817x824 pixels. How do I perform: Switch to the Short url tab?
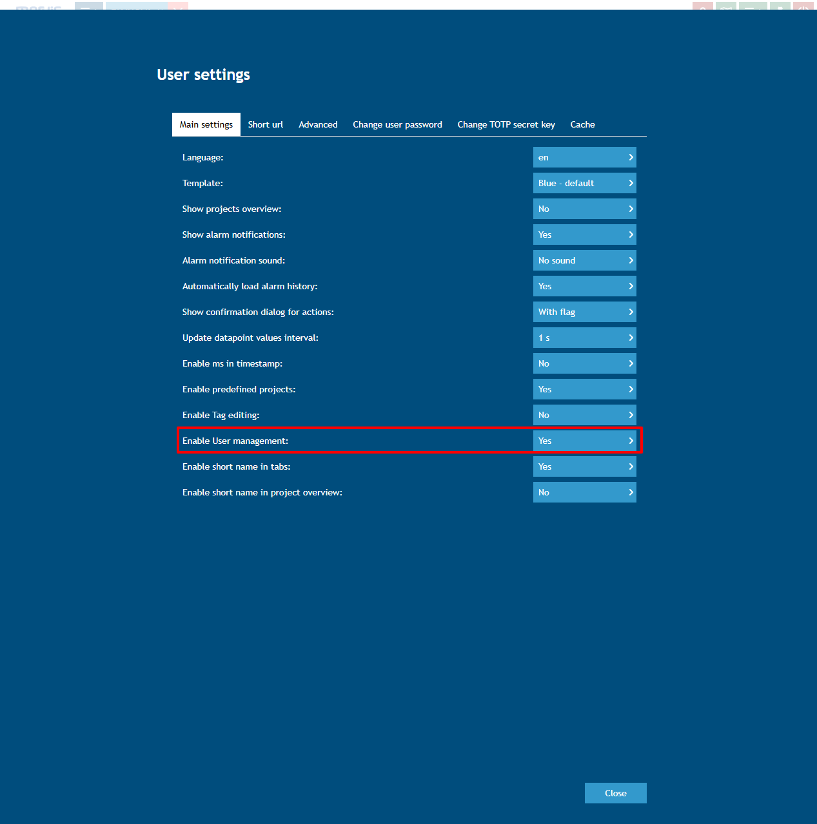(266, 124)
